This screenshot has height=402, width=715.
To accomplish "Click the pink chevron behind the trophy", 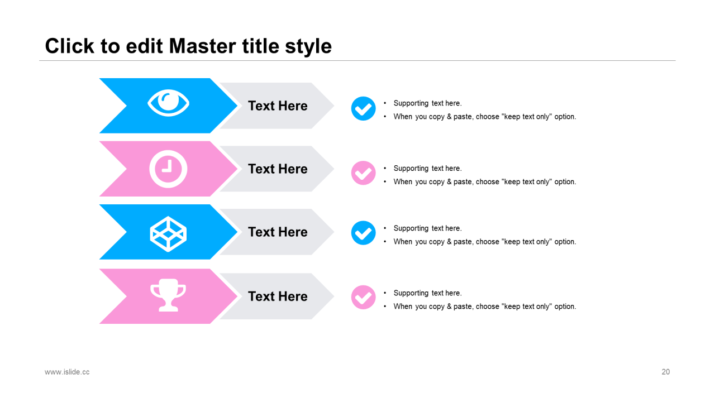I will pyautogui.click(x=168, y=296).
